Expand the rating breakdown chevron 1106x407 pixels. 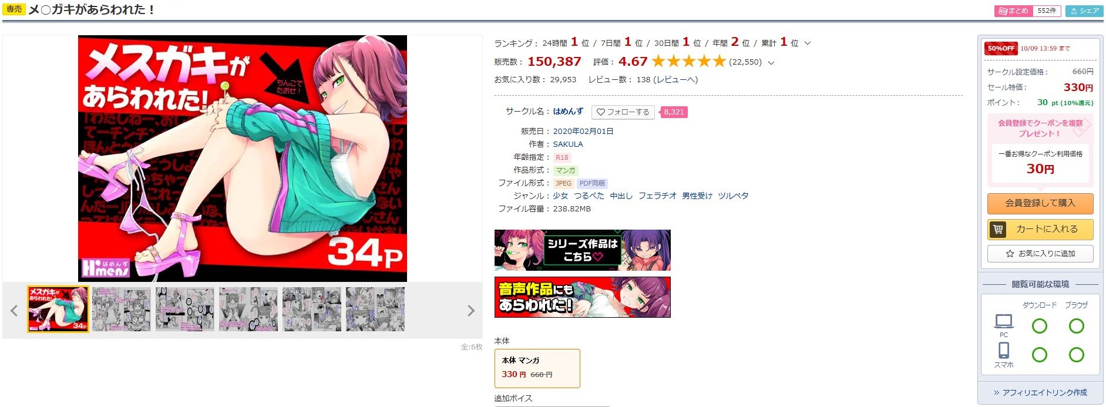[771, 62]
